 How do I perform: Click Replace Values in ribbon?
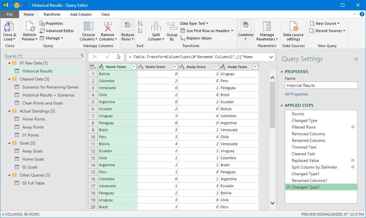[196, 38]
